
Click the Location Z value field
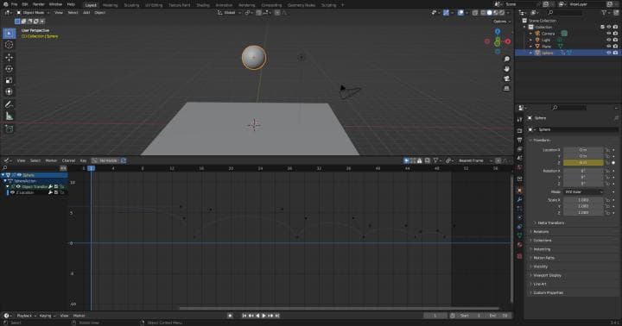click(583, 163)
